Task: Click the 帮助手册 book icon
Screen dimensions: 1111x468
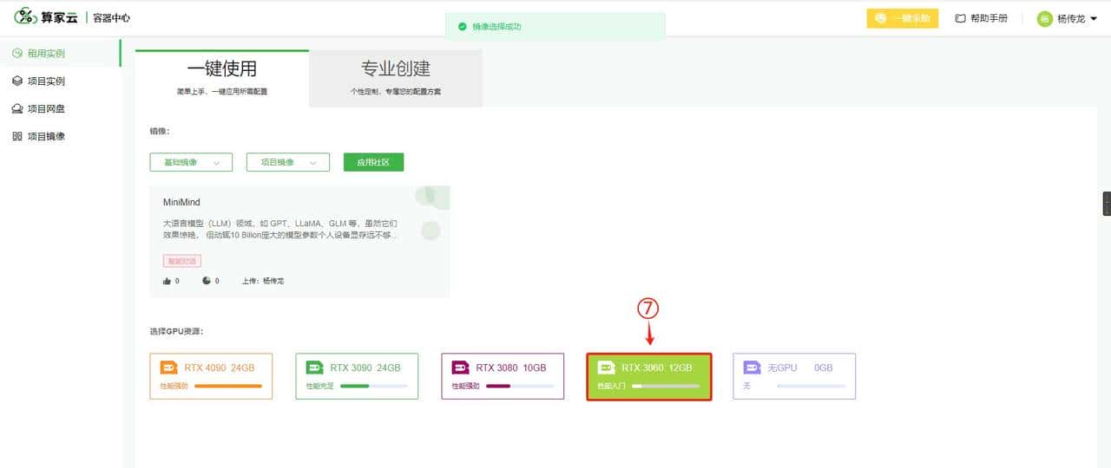Action: pyautogui.click(x=960, y=18)
